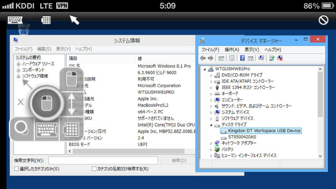Click Update driver software toolbar icon
The height and width of the screenshot is (189, 336).
(272, 58)
